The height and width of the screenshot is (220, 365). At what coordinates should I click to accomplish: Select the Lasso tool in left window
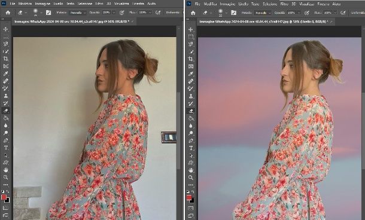pyautogui.click(x=5, y=44)
